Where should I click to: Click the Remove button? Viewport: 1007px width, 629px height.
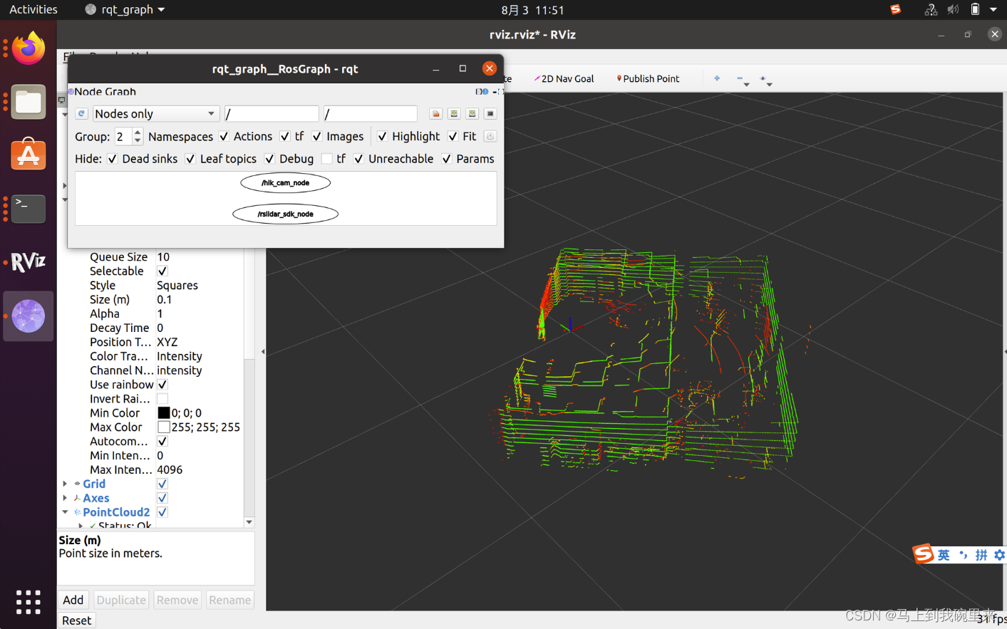[x=177, y=600]
